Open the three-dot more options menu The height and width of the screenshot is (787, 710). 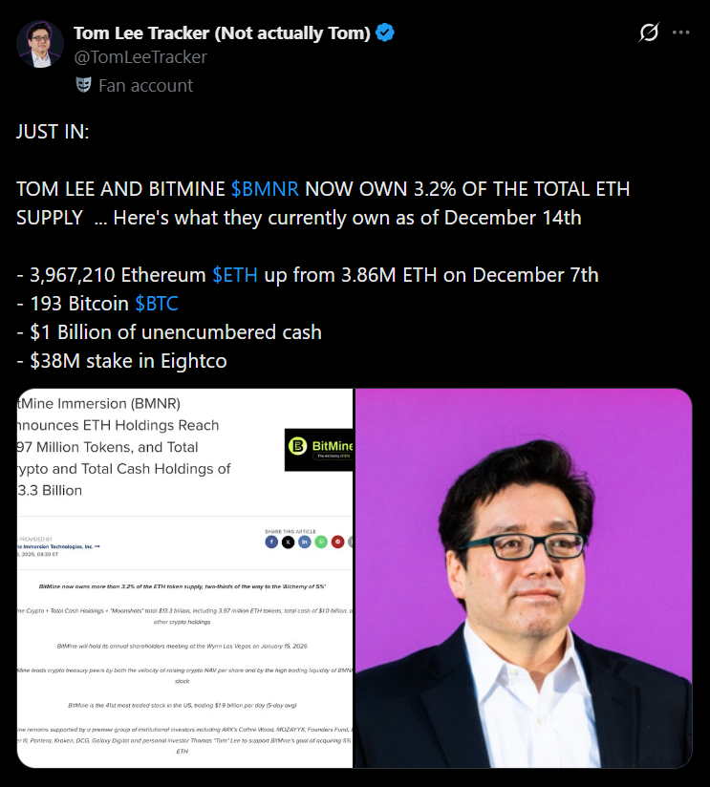681,32
